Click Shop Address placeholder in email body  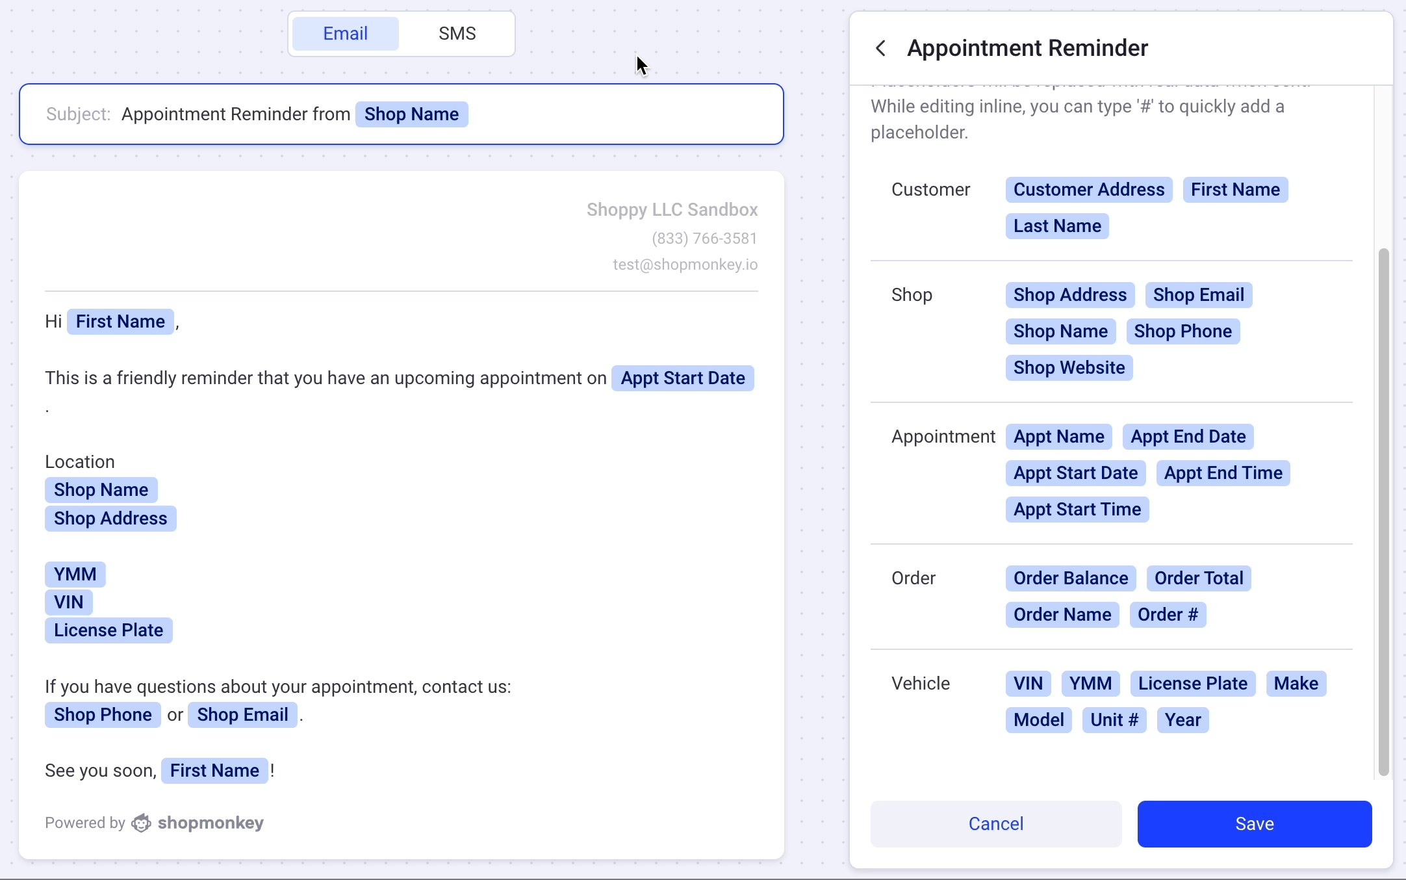110,519
